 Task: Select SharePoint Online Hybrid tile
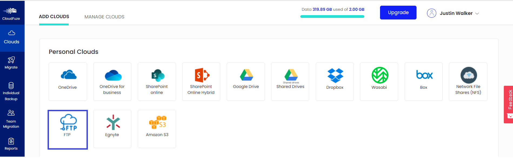tap(201, 81)
